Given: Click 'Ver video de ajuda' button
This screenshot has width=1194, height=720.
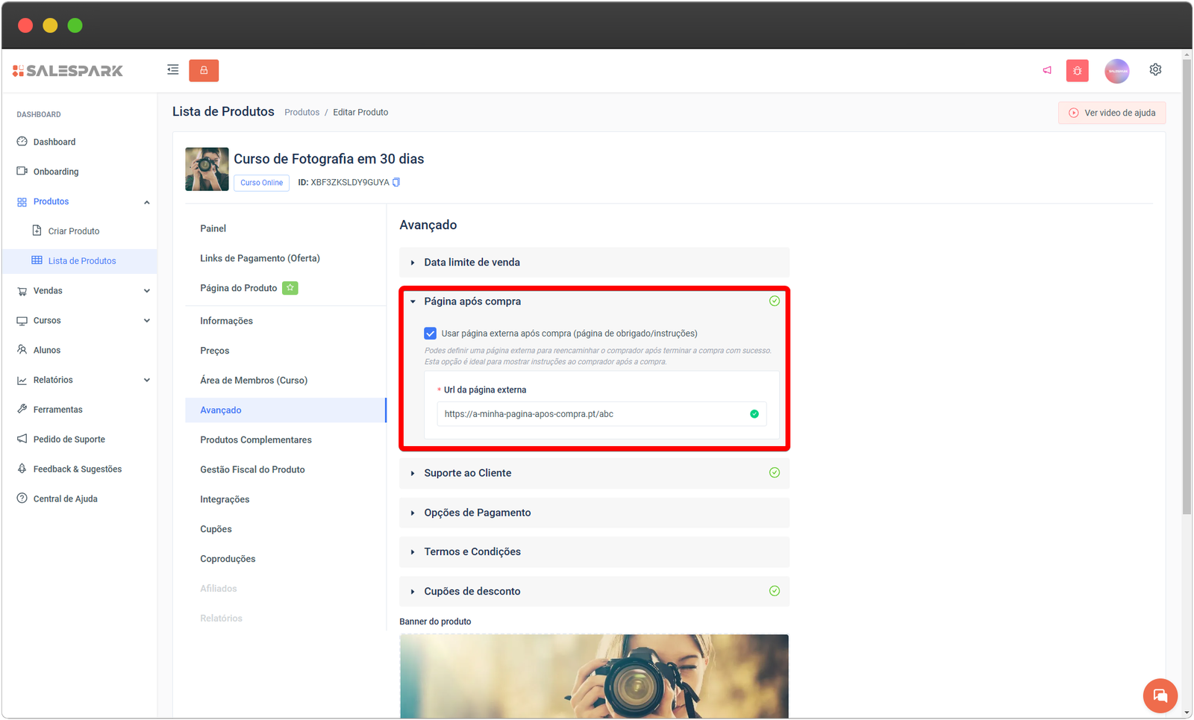Looking at the screenshot, I should click(1111, 113).
